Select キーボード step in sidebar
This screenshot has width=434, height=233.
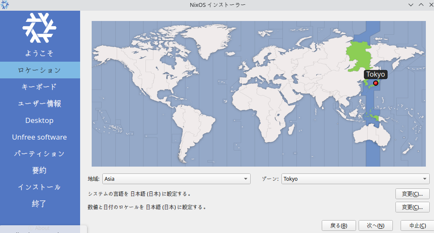tap(40, 87)
